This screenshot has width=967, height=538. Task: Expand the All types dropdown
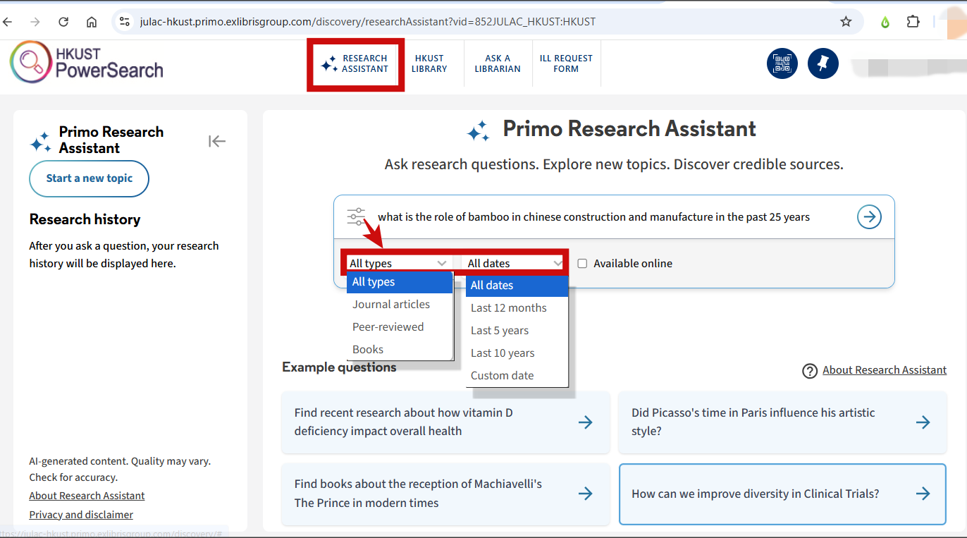pos(398,263)
